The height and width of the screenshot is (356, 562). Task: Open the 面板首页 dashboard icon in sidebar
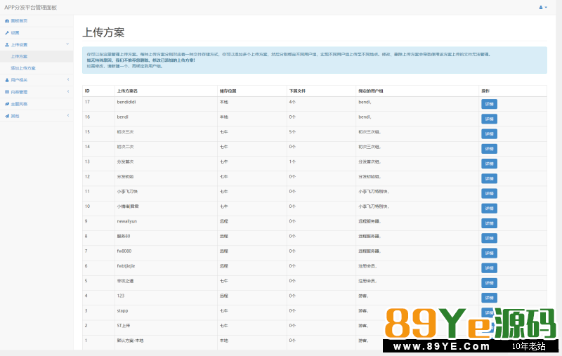click(x=7, y=21)
